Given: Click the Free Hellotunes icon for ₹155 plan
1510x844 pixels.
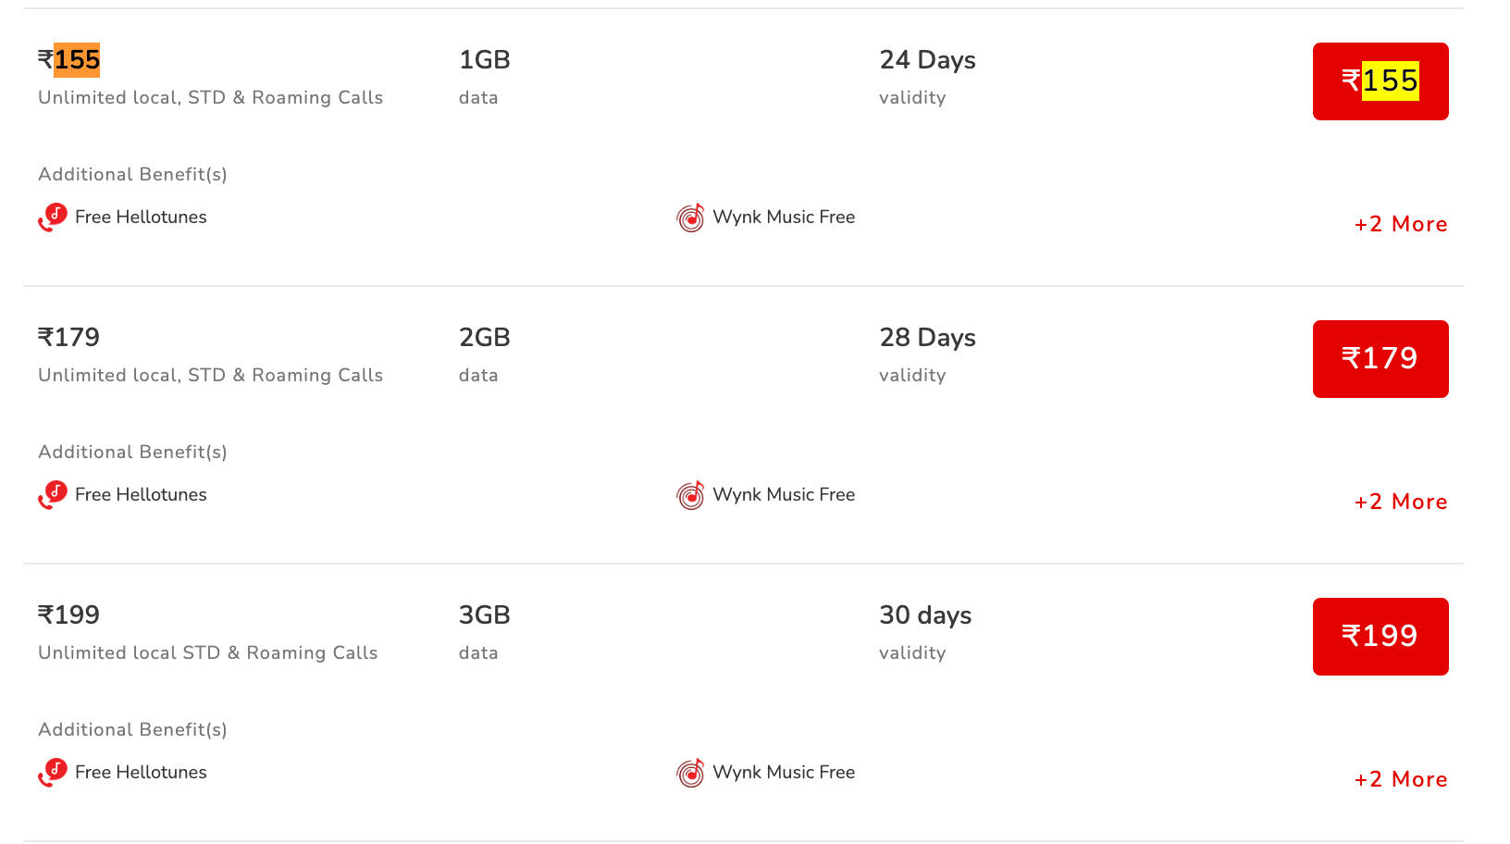Looking at the screenshot, I should pyautogui.click(x=53, y=217).
